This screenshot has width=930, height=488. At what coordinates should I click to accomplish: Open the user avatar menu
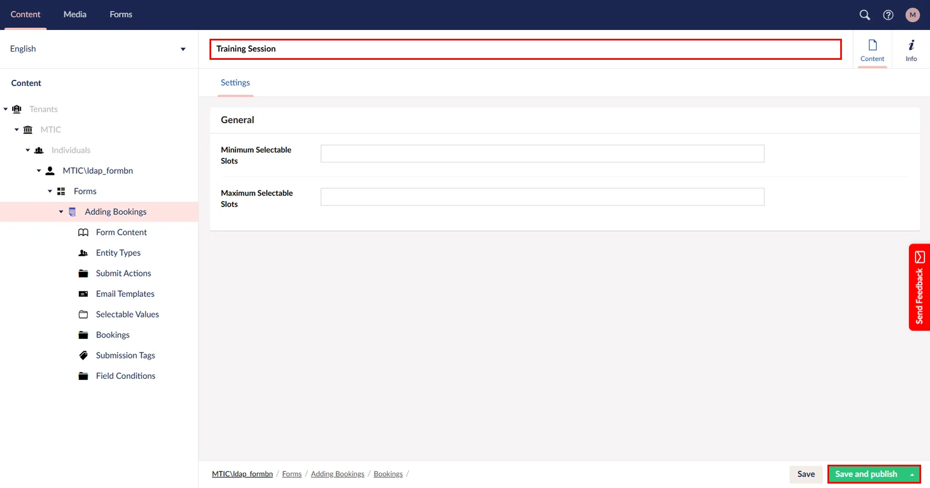(x=912, y=15)
